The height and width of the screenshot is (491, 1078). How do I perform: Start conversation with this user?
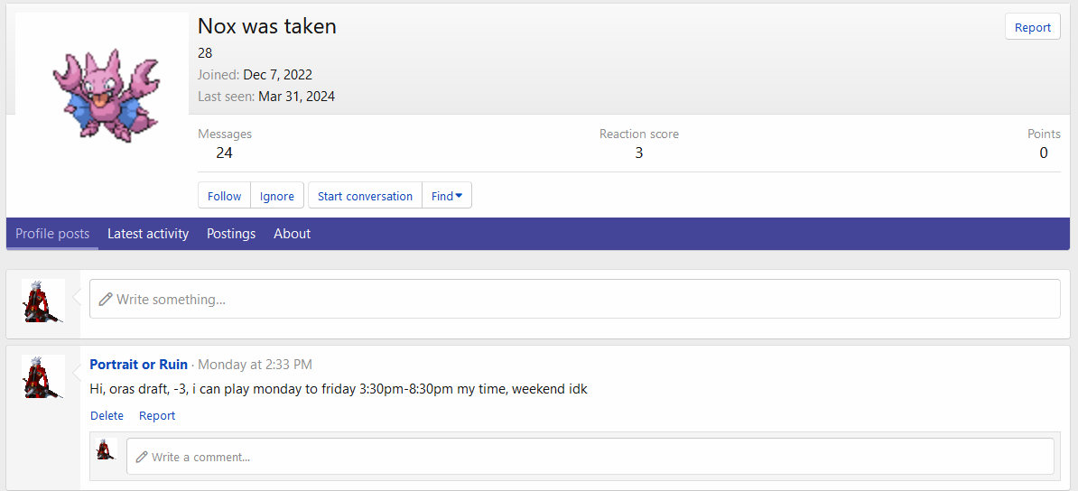pos(365,196)
